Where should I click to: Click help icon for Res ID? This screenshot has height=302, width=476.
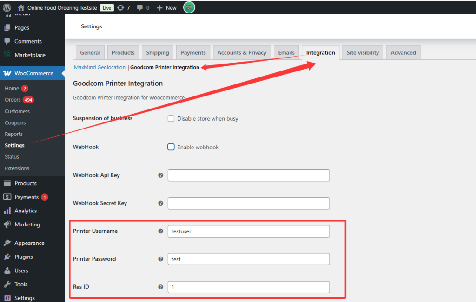point(160,287)
